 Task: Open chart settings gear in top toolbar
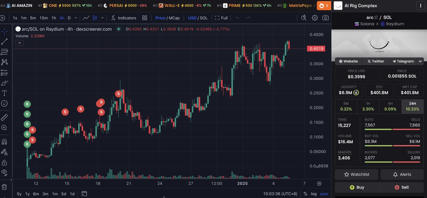click(x=315, y=18)
